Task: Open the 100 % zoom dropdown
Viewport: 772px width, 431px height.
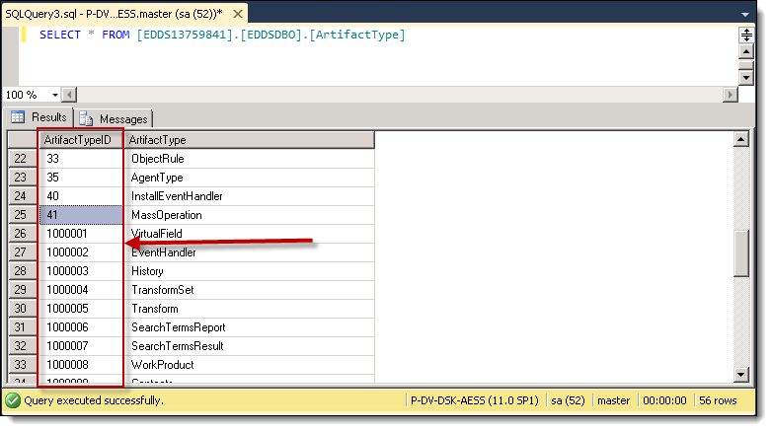Action: pyautogui.click(x=55, y=95)
